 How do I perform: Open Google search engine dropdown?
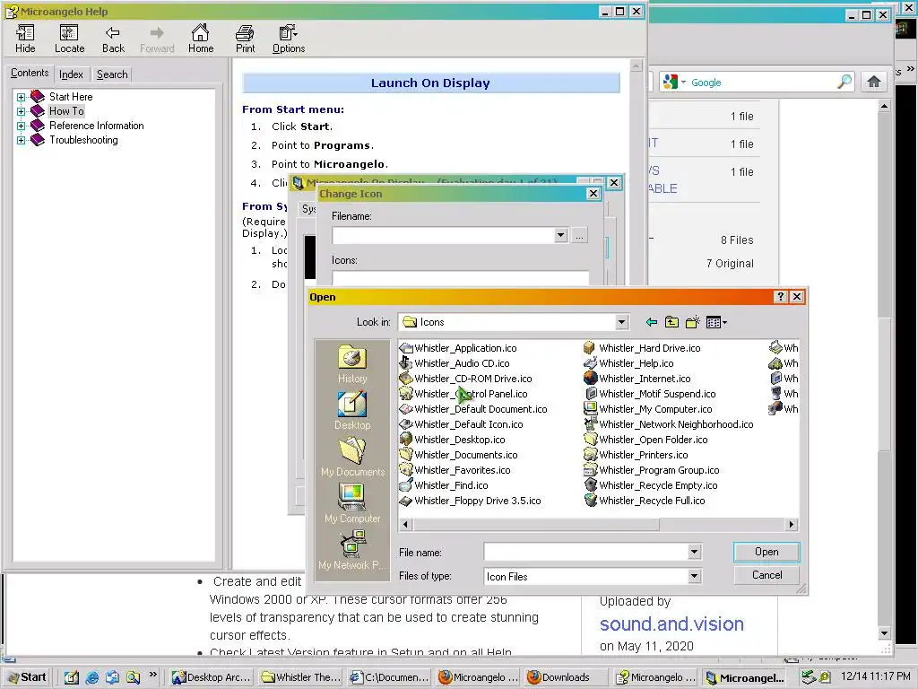tap(682, 82)
